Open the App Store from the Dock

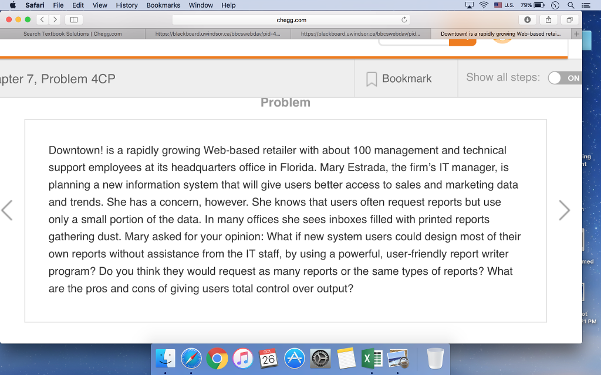pyautogui.click(x=294, y=359)
